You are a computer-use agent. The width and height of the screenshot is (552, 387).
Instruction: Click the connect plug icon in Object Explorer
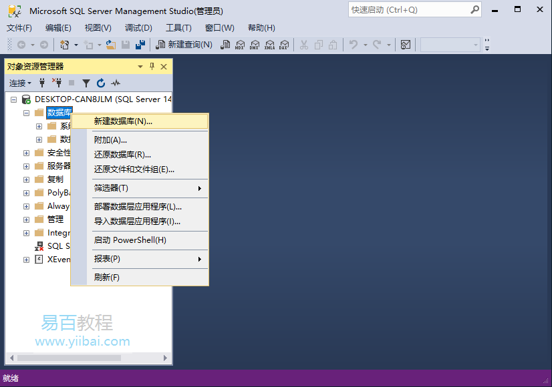tap(42, 83)
